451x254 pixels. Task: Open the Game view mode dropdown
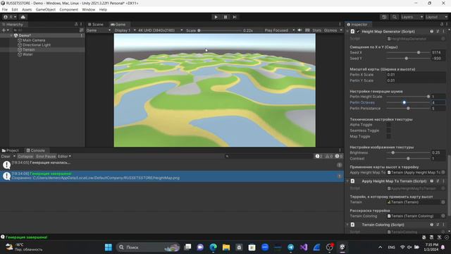click(99, 30)
